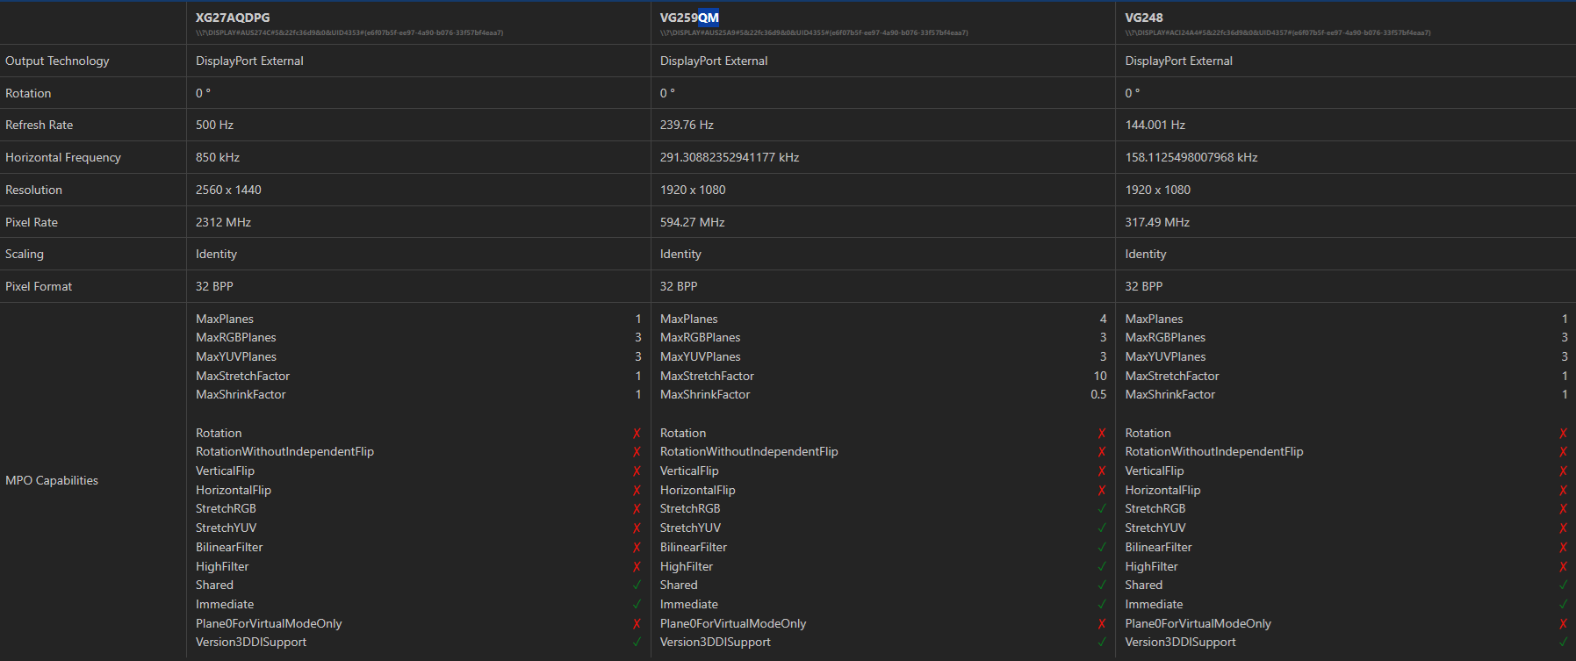This screenshot has width=1576, height=661.
Task: Click the MPO Capabilities row label
Action: [x=52, y=481]
